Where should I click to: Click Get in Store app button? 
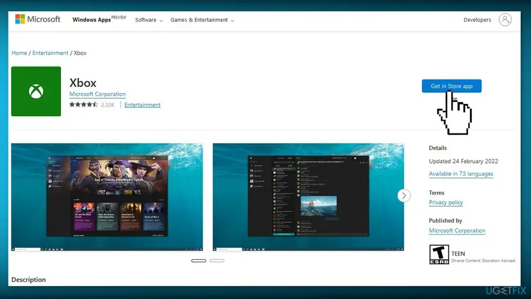[x=451, y=86]
